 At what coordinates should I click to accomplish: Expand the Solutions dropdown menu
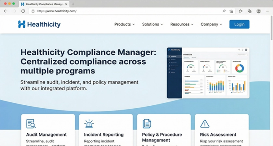pos(152,24)
